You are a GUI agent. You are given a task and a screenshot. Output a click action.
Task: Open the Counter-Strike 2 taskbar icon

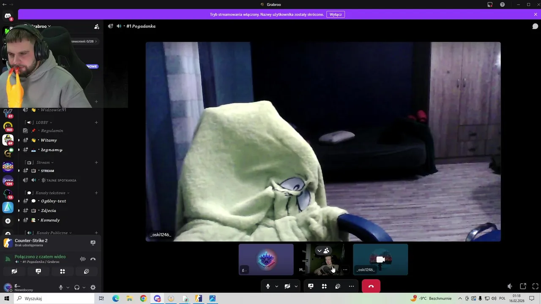coord(198,299)
